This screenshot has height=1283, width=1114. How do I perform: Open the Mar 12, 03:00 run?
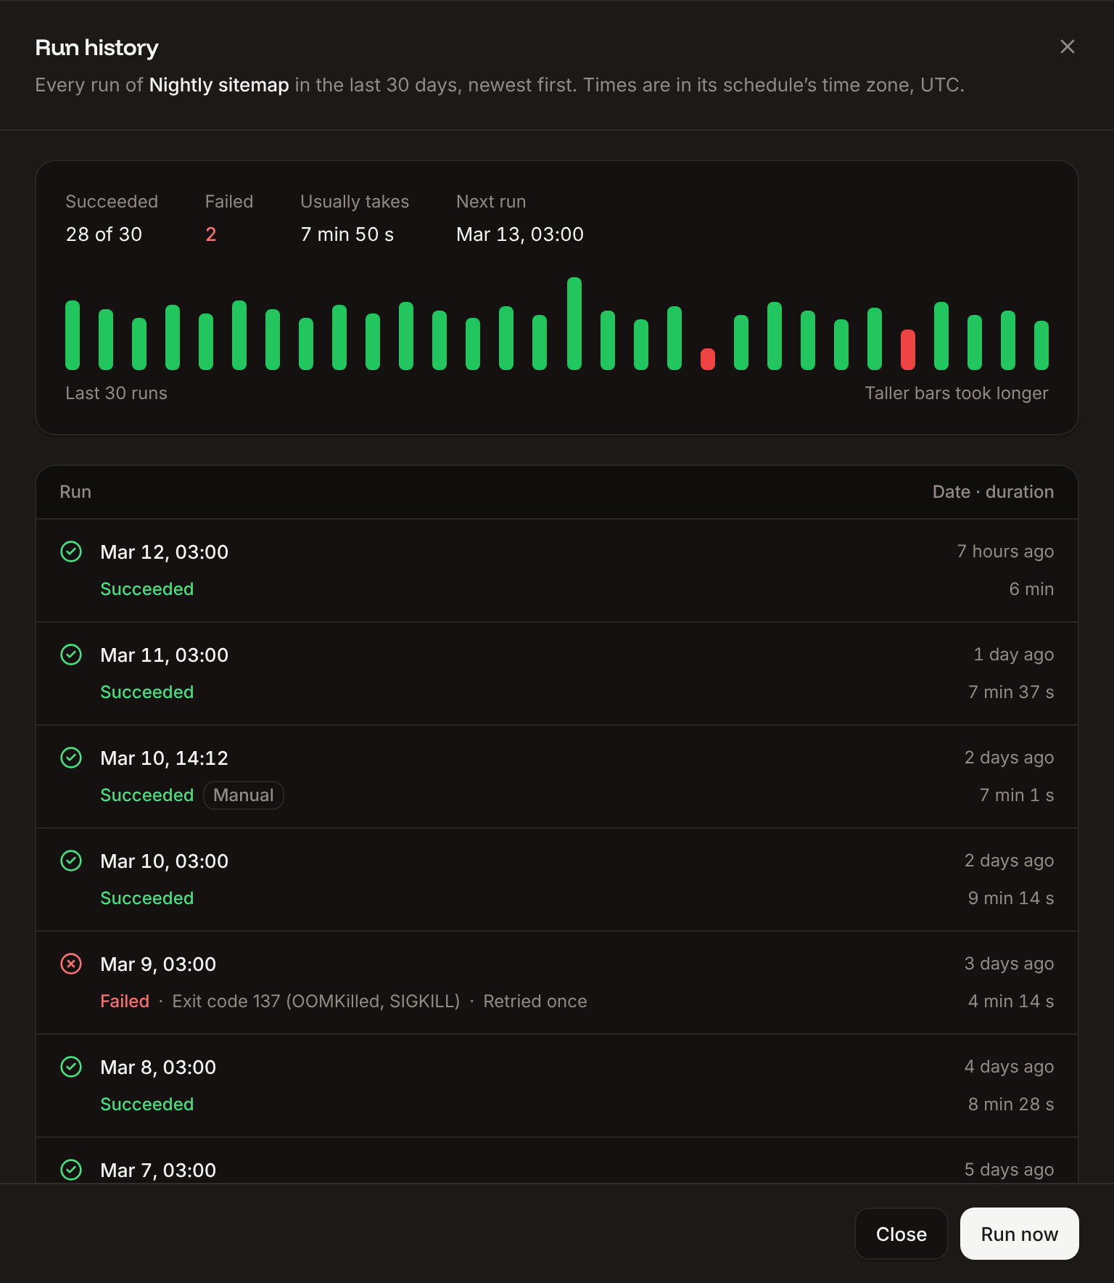tap(557, 570)
